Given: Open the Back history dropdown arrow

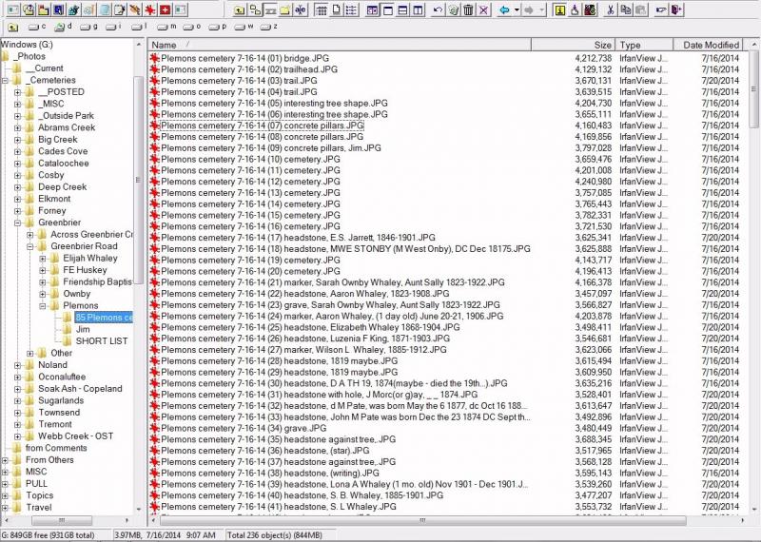Looking at the screenshot, I should coord(517,10).
